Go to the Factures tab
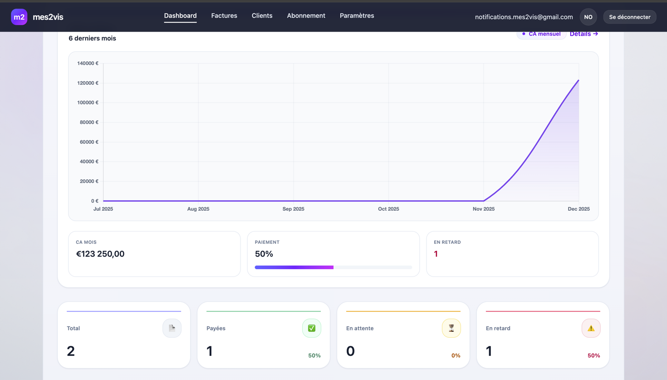667x380 pixels. pos(224,16)
